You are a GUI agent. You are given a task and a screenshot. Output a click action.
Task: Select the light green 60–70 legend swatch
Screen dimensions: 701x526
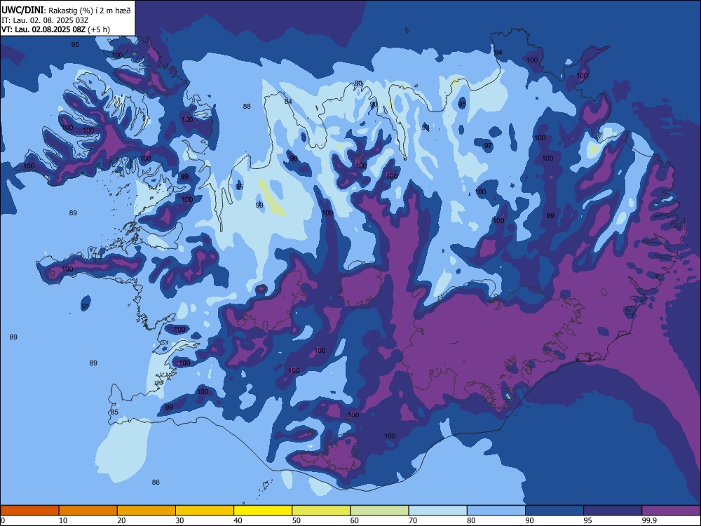pyautogui.click(x=379, y=511)
